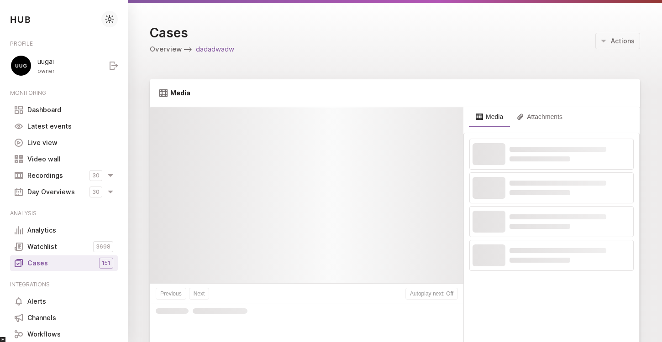Click the Cases count badge 151

pyautogui.click(x=106, y=263)
